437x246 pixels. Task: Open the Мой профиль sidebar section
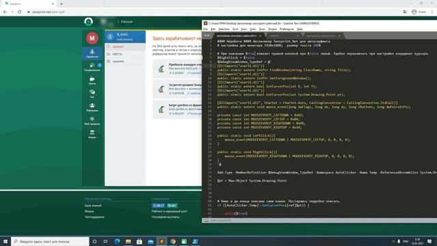92,120
